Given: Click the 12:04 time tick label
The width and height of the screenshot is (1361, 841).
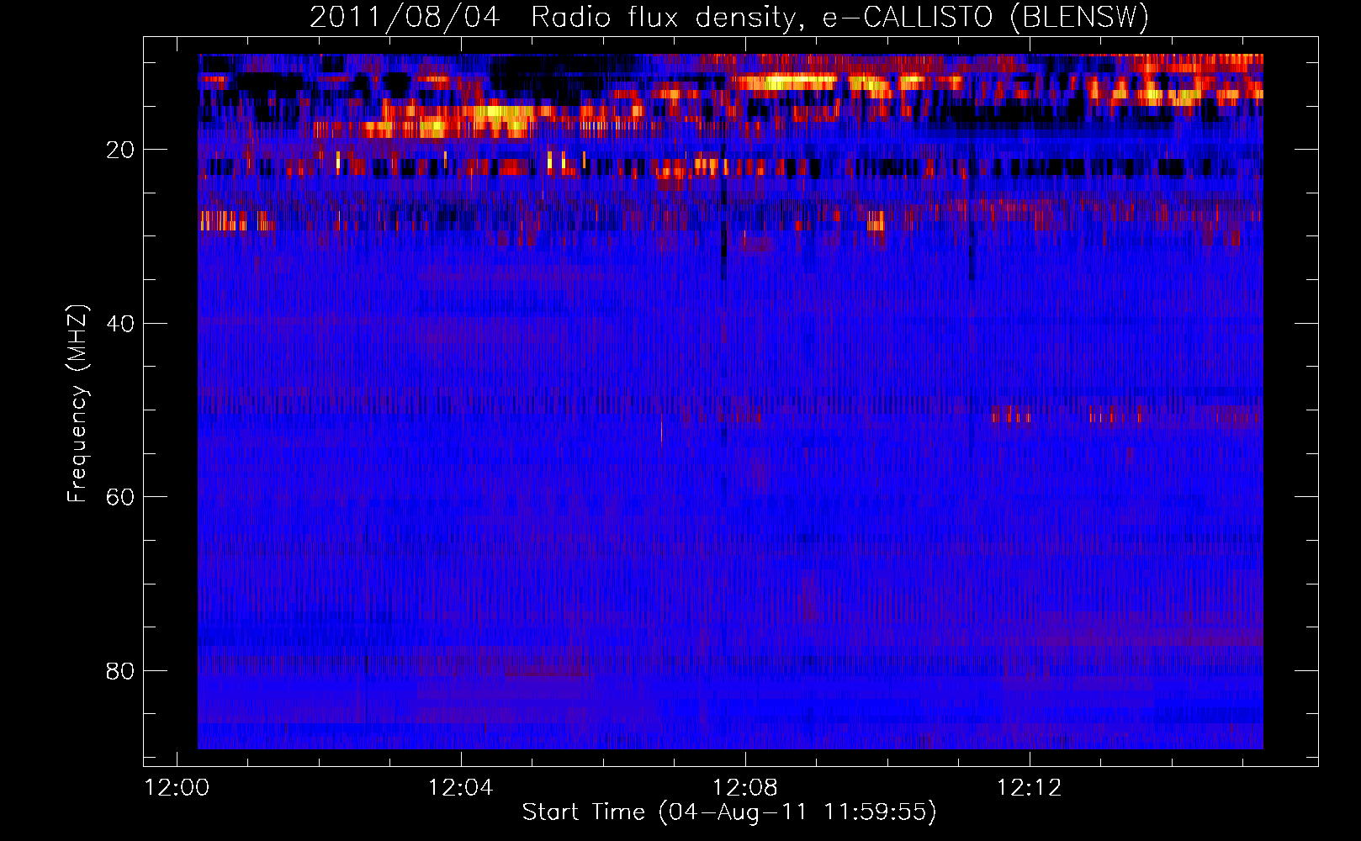Looking at the screenshot, I should pos(460,788).
